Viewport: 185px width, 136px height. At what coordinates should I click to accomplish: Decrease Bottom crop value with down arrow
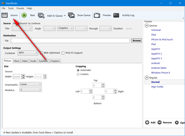click(103, 98)
